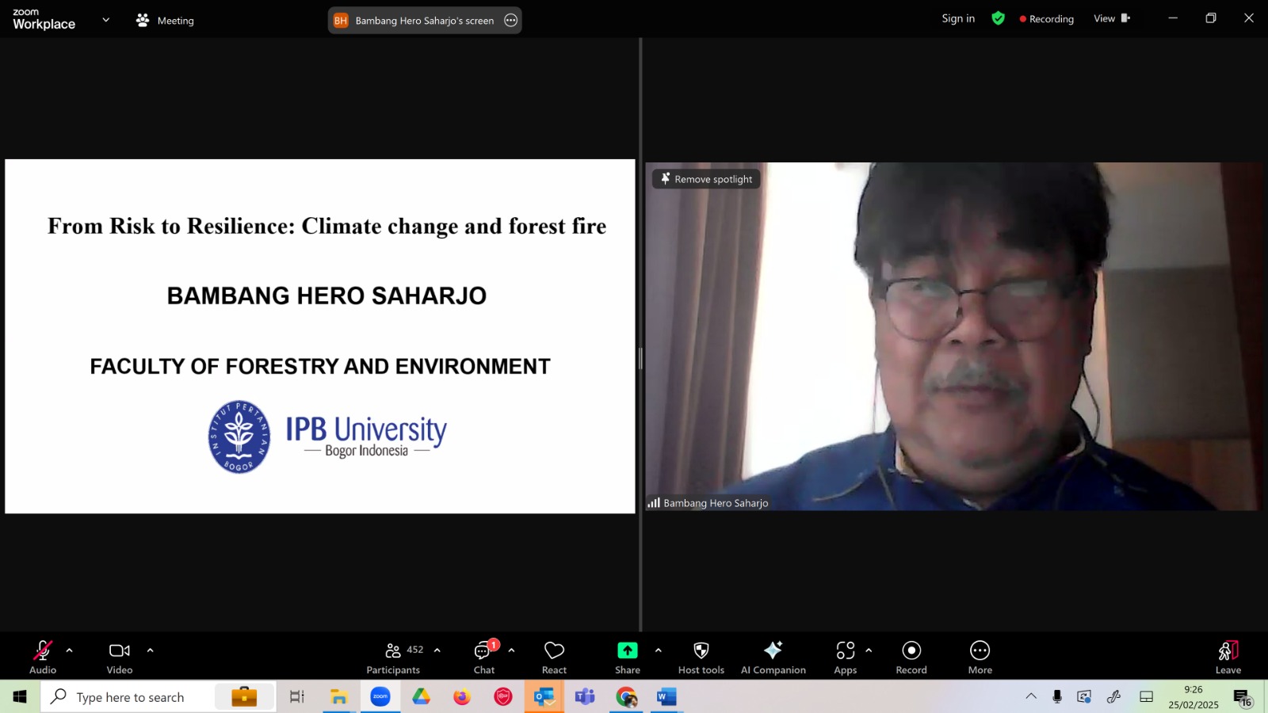Open the React emoji panel
This screenshot has width=1268, height=713.
[554, 658]
